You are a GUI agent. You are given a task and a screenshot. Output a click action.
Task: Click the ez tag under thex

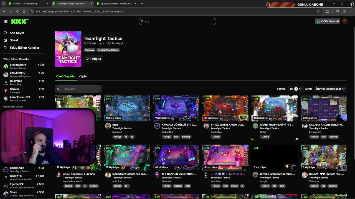click(x=132, y=137)
